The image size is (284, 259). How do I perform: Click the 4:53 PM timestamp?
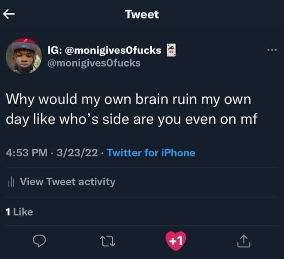point(26,153)
